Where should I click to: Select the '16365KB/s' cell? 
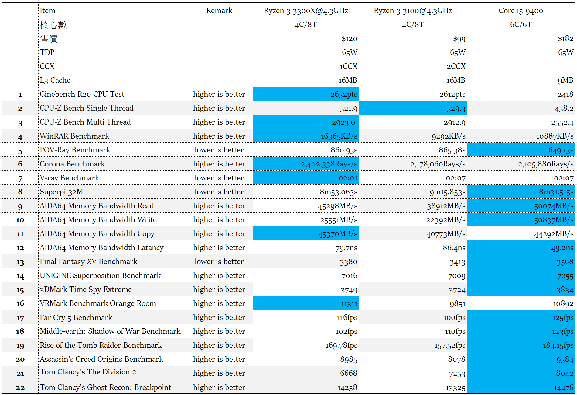coord(306,136)
